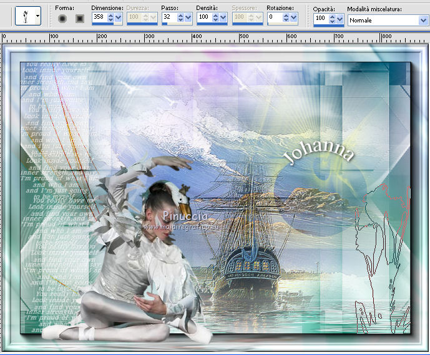
Task: Increase the Dimensione value with the up arrow
Action: (x=111, y=16)
